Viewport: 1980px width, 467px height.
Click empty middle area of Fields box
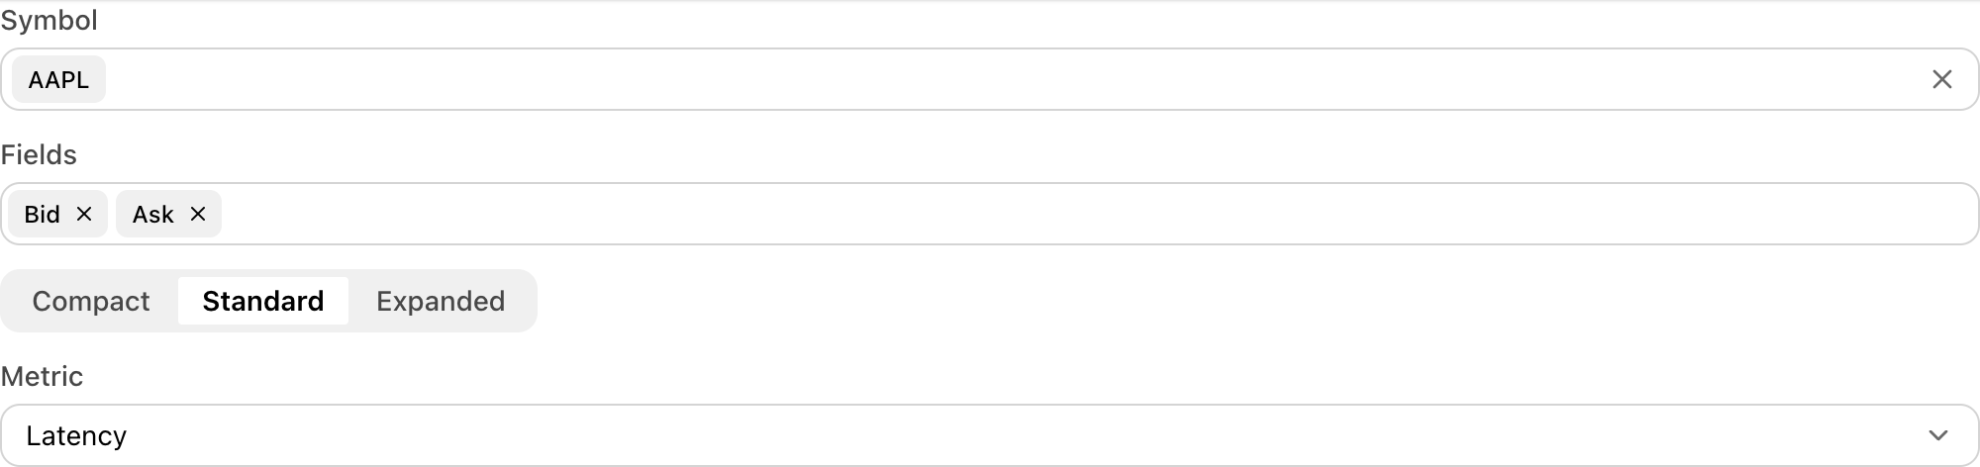(x=1089, y=214)
